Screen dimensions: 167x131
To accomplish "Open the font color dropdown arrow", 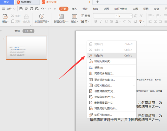I will click(120, 21).
